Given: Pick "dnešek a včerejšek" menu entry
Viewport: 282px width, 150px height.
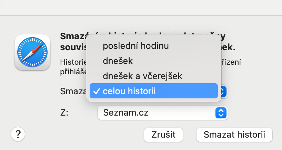Looking at the screenshot, I should 142,76.
